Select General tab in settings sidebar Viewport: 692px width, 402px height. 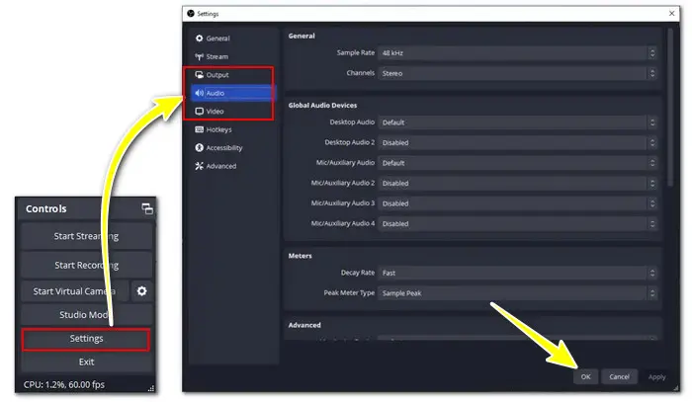point(232,39)
